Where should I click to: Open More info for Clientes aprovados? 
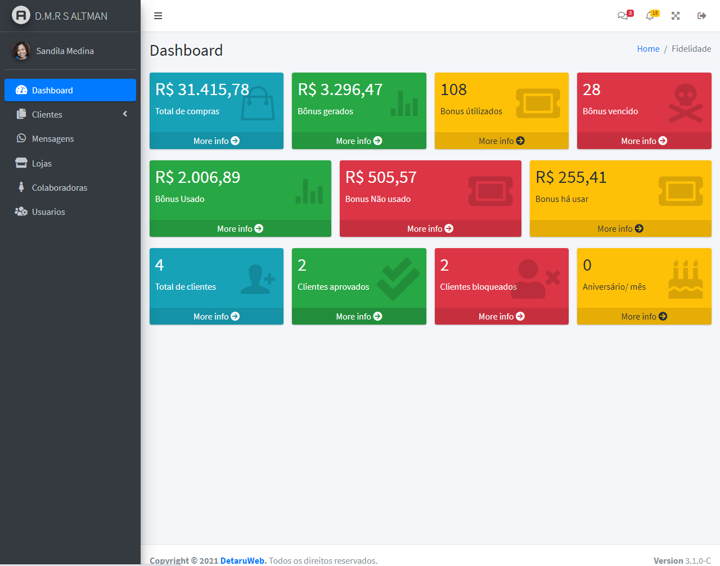(x=359, y=316)
